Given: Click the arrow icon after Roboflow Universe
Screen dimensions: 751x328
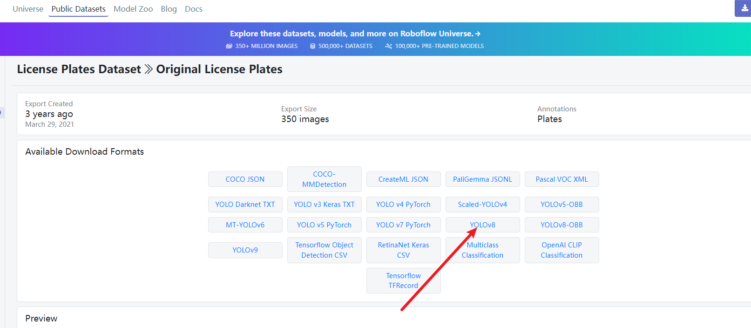Looking at the screenshot, I should click(478, 34).
